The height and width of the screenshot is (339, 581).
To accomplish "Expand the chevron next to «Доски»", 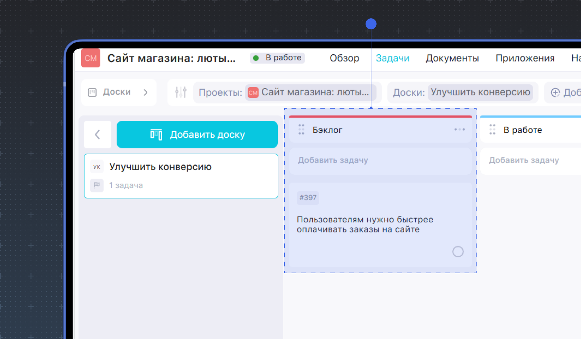I will coord(146,92).
